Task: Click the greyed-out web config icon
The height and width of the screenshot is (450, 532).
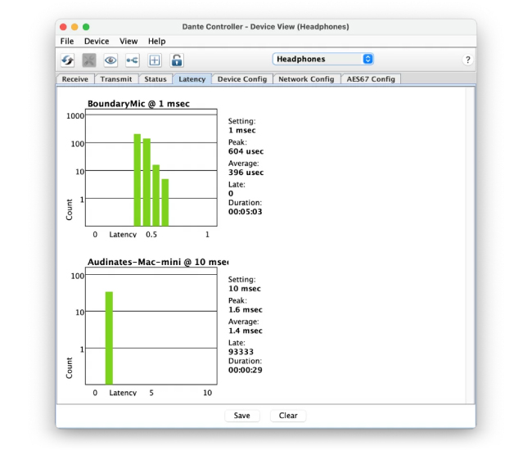Action: click(x=89, y=60)
